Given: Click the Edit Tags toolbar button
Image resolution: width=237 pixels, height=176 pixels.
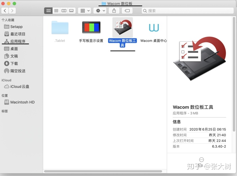Looking at the screenshot, I should coord(127,11).
